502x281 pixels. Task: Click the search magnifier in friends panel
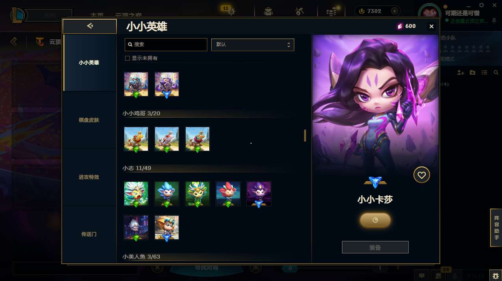click(496, 73)
